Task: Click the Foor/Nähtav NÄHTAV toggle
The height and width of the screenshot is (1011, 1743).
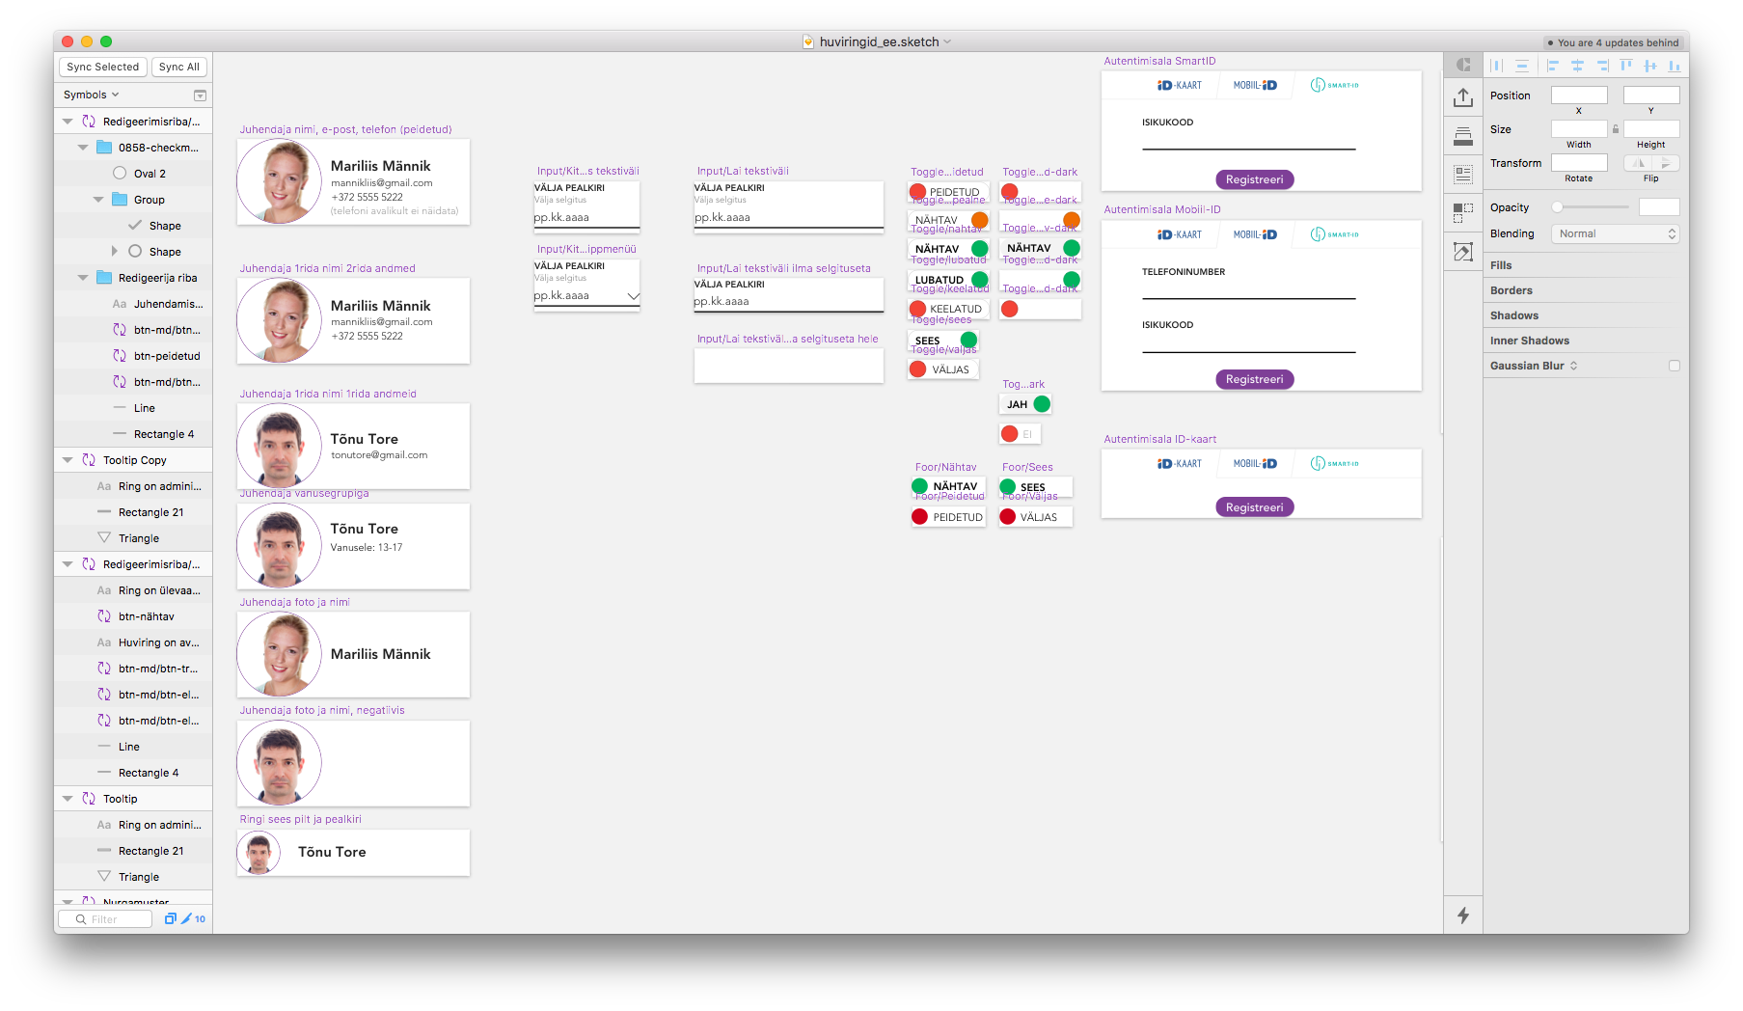Action: (x=946, y=486)
